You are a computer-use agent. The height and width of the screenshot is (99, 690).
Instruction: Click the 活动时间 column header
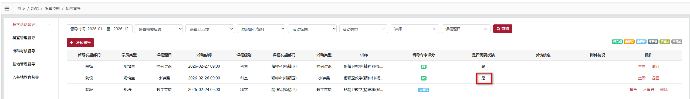point(204,55)
